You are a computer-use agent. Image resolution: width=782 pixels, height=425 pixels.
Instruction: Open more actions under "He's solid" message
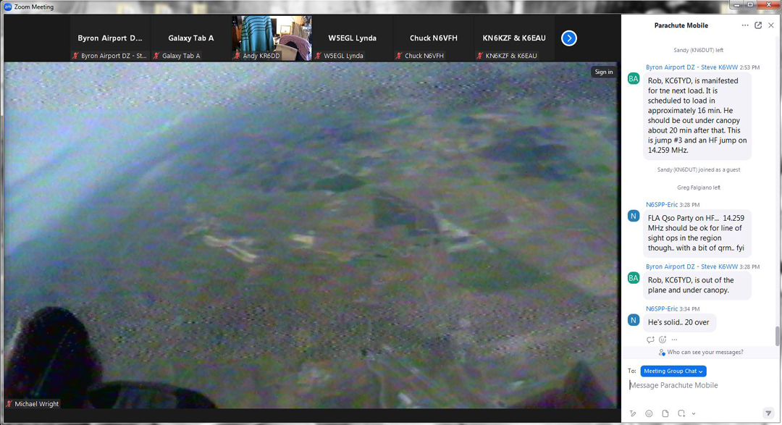pyautogui.click(x=674, y=340)
